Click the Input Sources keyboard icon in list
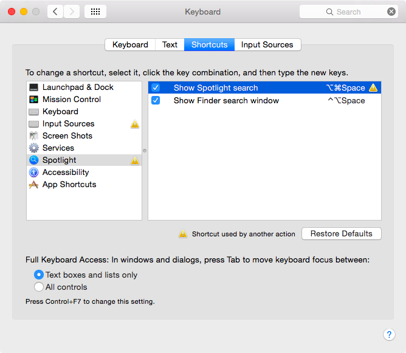This screenshot has width=406, height=353. [33, 124]
